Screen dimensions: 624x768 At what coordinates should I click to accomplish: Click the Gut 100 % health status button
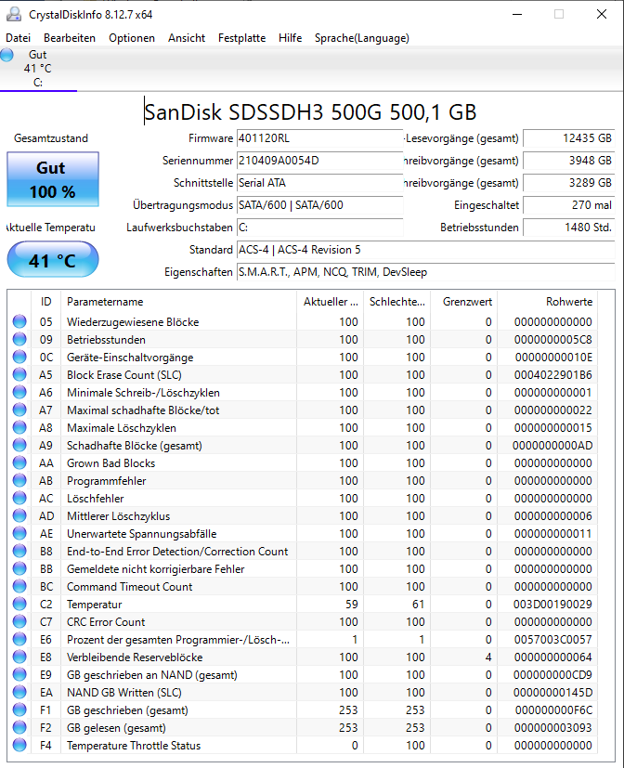tap(53, 179)
